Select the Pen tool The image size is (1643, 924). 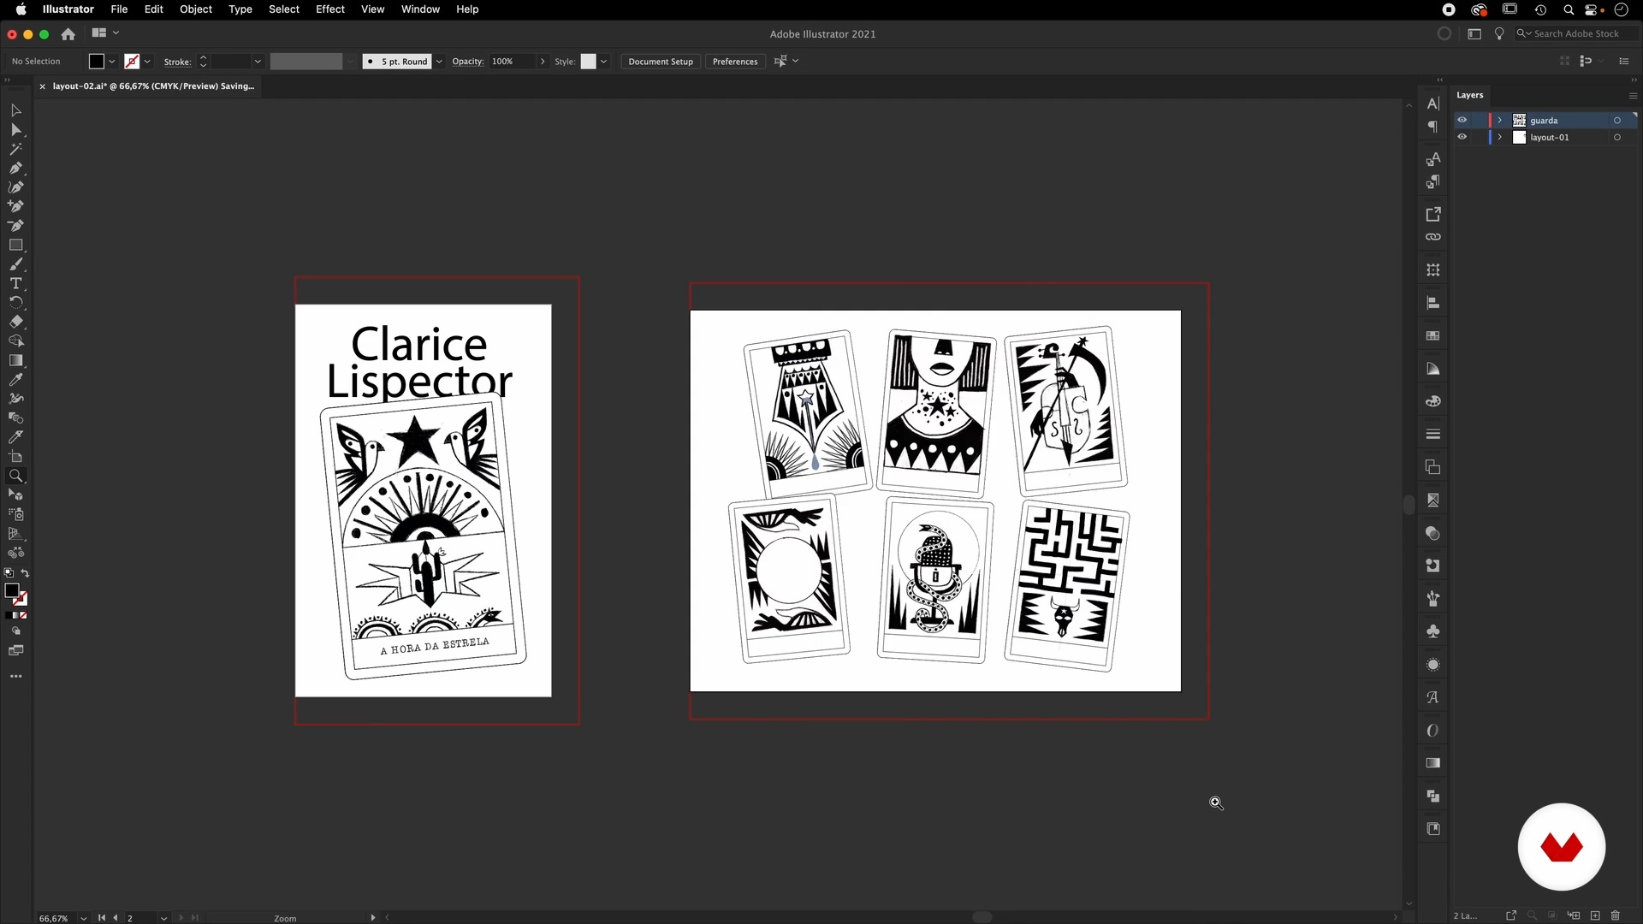tap(15, 168)
